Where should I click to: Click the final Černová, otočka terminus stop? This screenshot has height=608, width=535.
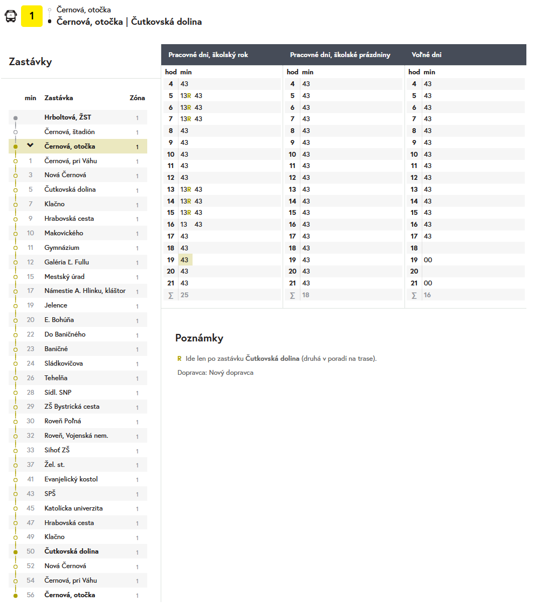point(70,595)
